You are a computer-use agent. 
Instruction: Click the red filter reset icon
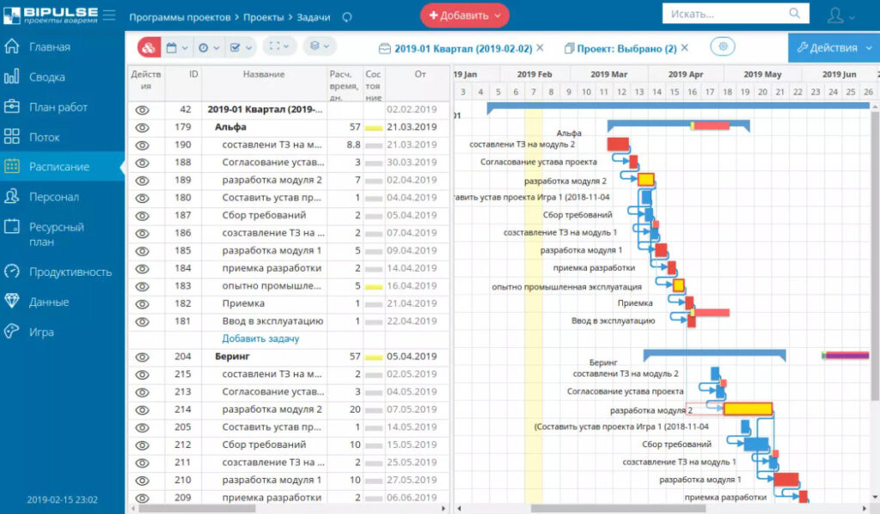point(147,48)
